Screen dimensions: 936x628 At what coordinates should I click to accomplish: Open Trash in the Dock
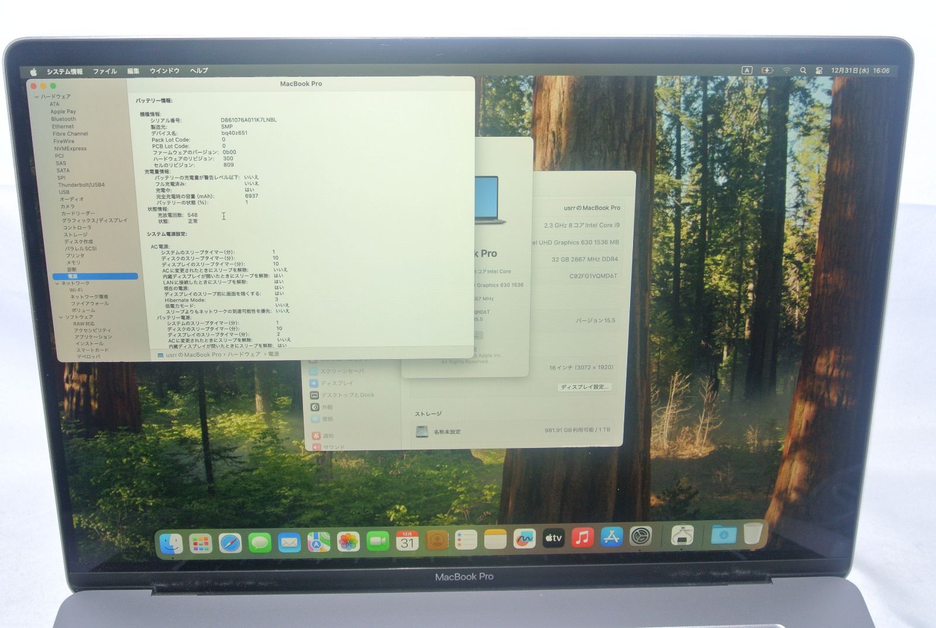(753, 533)
